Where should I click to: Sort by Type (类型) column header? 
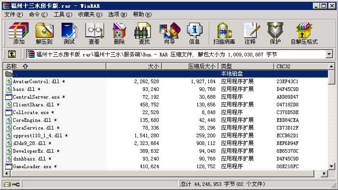click(x=246, y=66)
